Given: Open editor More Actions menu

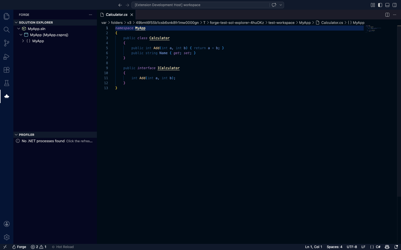Looking at the screenshot, I should (395, 15).
